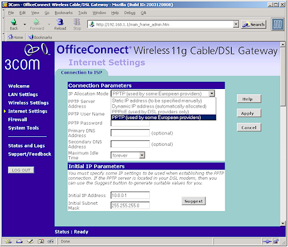Click the Mozilla throbber logo icon

pyautogui.click(x=277, y=24)
